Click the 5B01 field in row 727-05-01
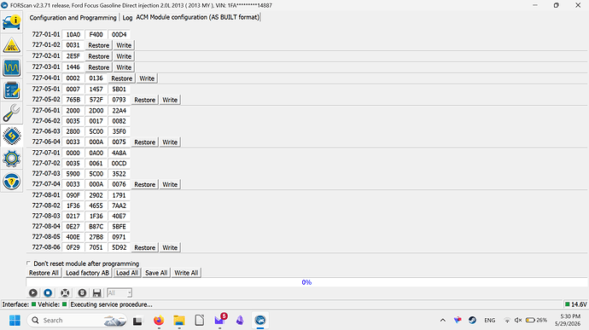589x330 pixels. click(119, 89)
